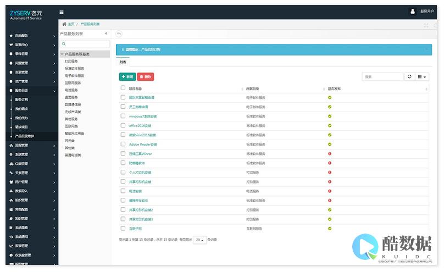Image resolution: width=444 pixels, height=272 pixels.
Task: Switch to the 列表 tab
Action: coord(123,62)
